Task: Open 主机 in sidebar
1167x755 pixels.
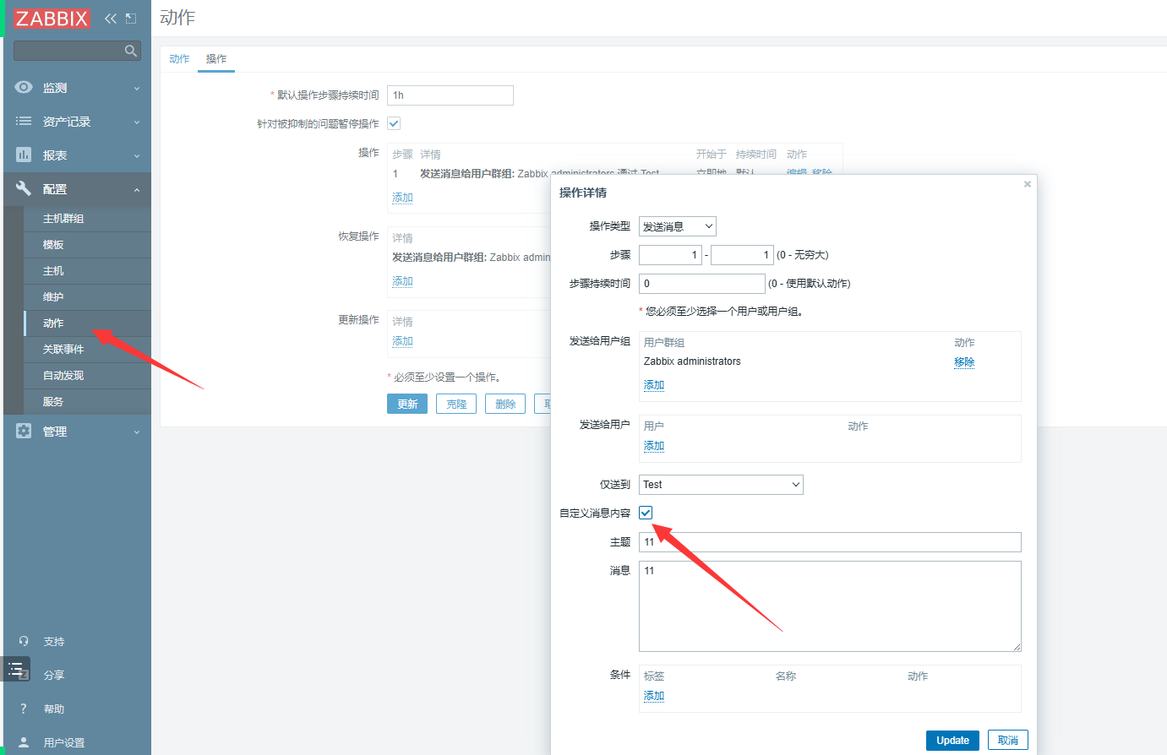Action: pyautogui.click(x=88, y=271)
